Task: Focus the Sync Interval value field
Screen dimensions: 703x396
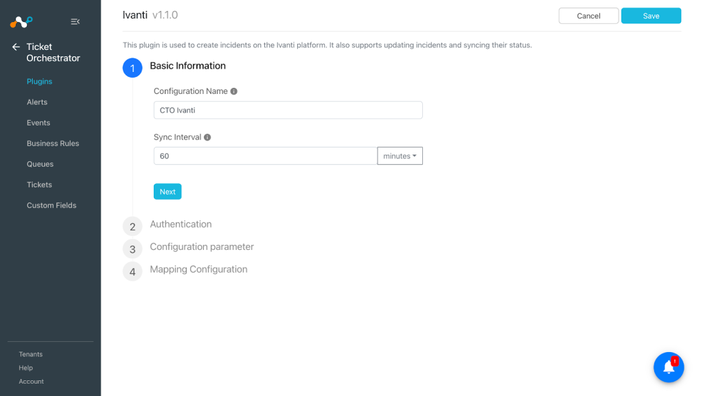Action: [266, 156]
